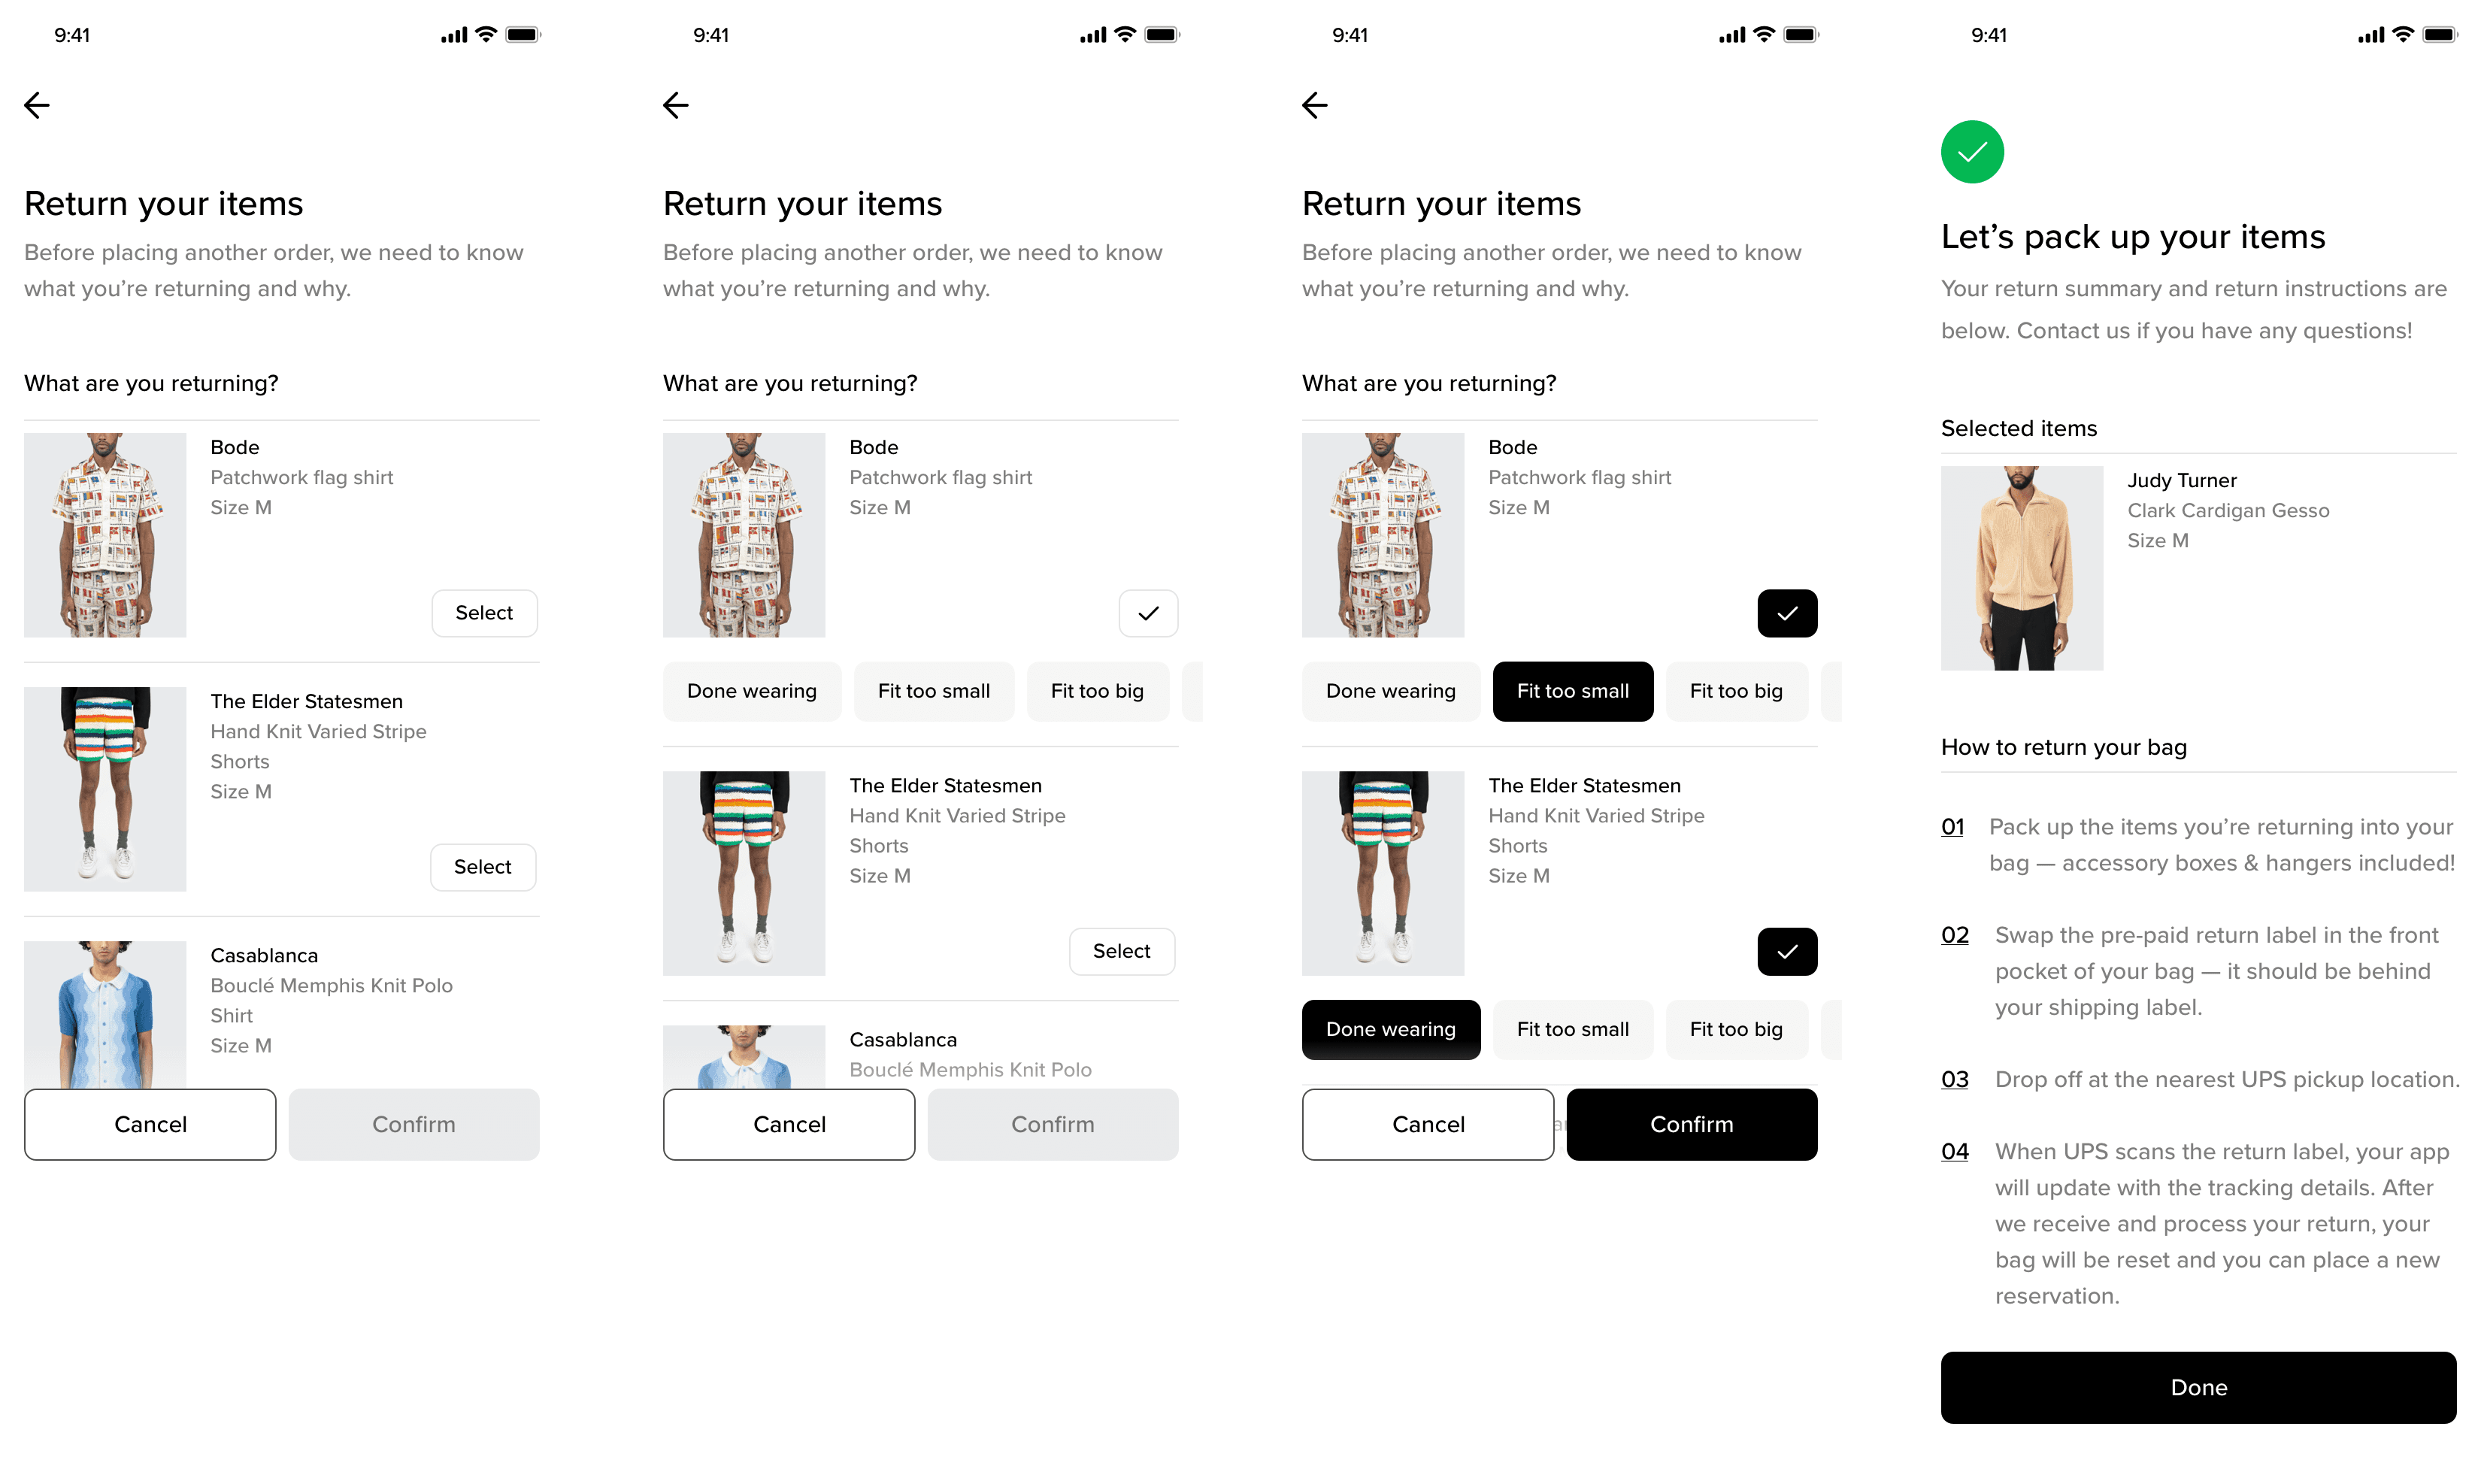Screen dimensions: 2481x1484
Task: Click Cancel on the first screen
Action: point(150,1124)
